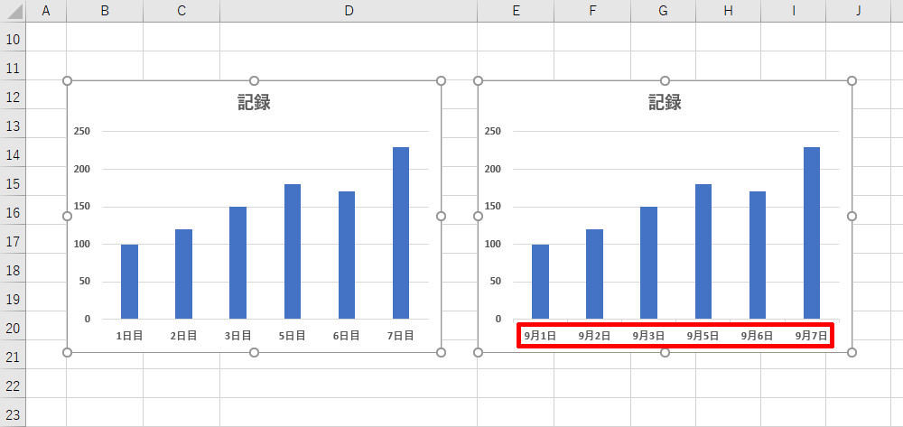903x427 pixels.
Task: Click the 9月7日 bar in right chart
Action: tap(812, 233)
